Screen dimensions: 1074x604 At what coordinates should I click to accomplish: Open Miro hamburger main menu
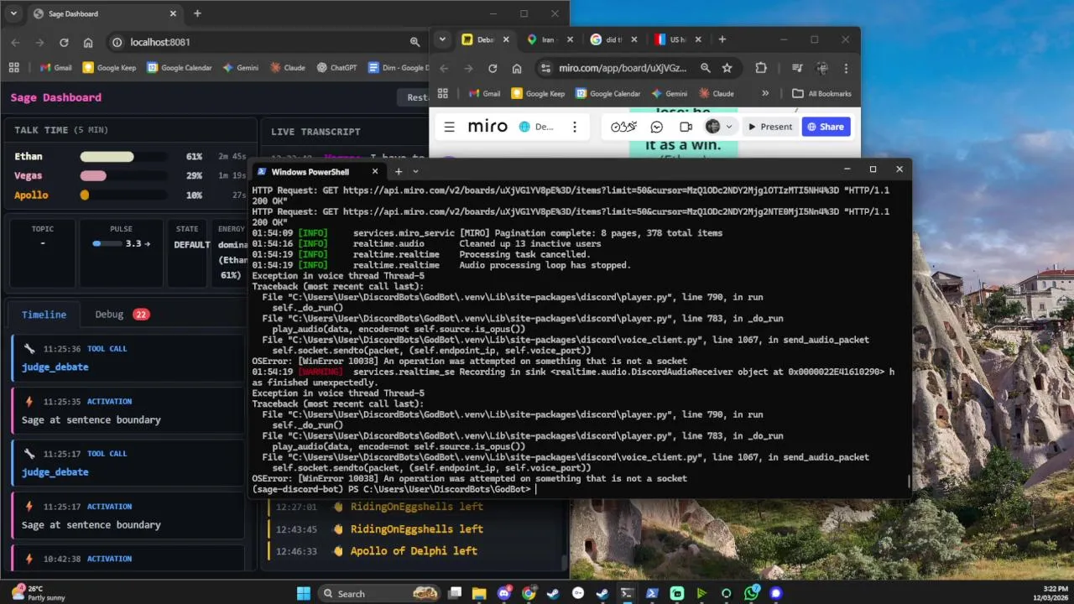pyautogui.click(x=449, y=127)
